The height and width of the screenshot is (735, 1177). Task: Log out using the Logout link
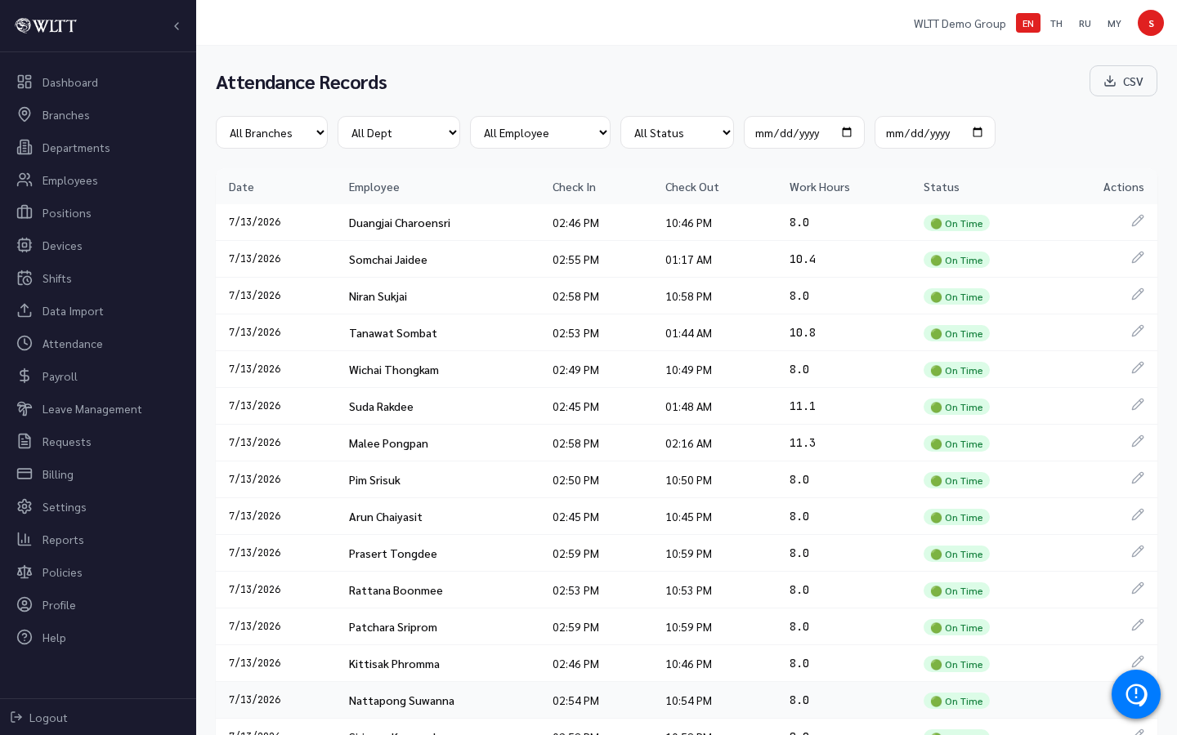pyautogui.click(x=39, y=717)
